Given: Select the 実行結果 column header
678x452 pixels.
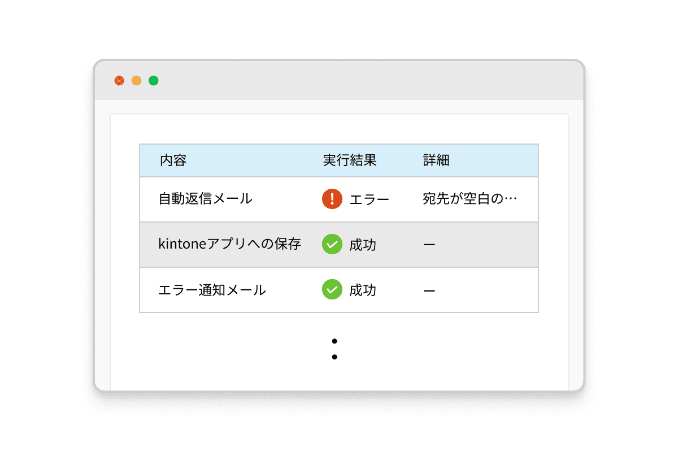Looking at the screenshot, I should pyautogui.click(x=349, y=160).
